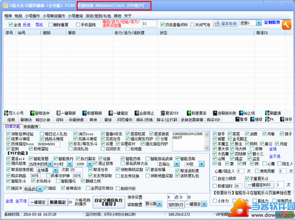Click the 一键搞定BOSS button
The width and height of the screenshot is (295, 220).
[259, 185]
